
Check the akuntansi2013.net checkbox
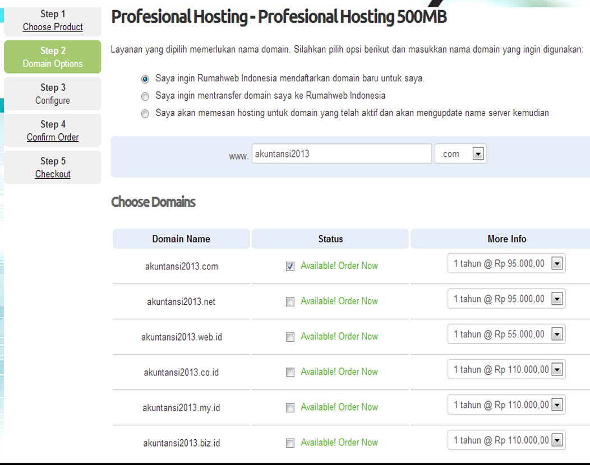click(290, 302)
